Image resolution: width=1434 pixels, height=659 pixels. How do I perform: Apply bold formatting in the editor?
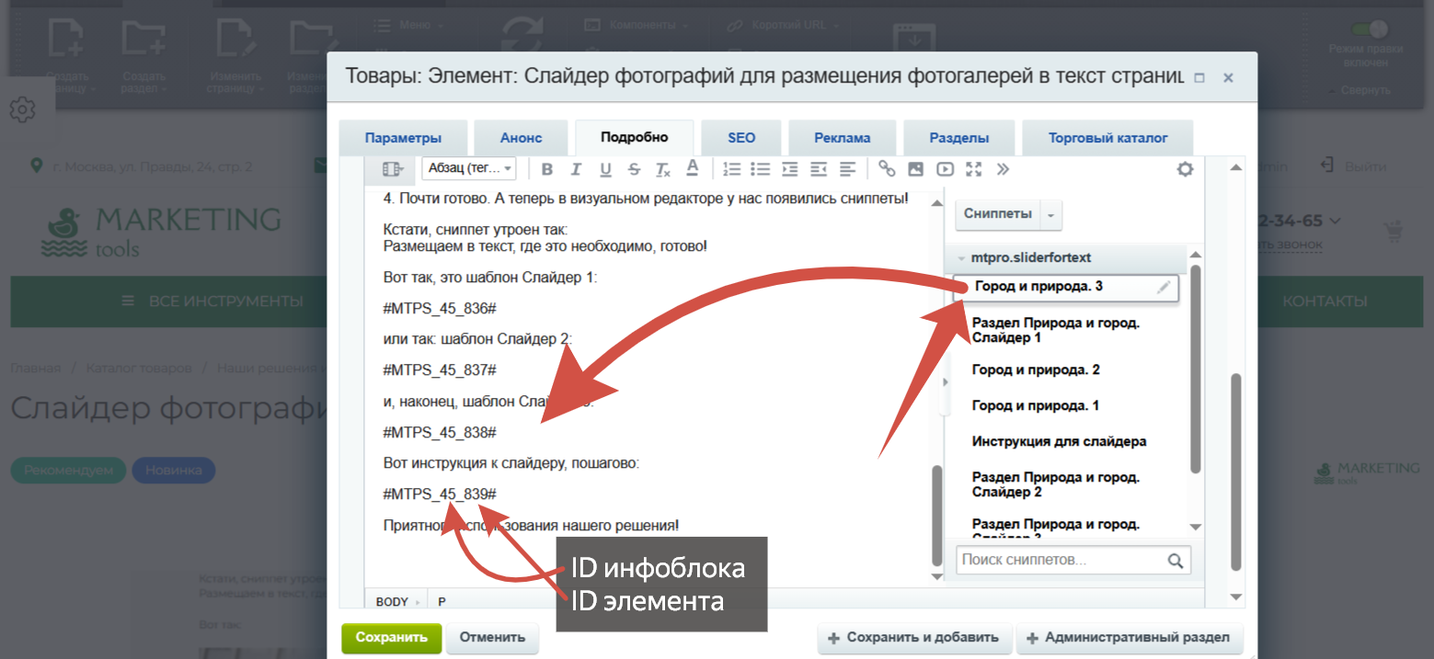click(547, 168)
